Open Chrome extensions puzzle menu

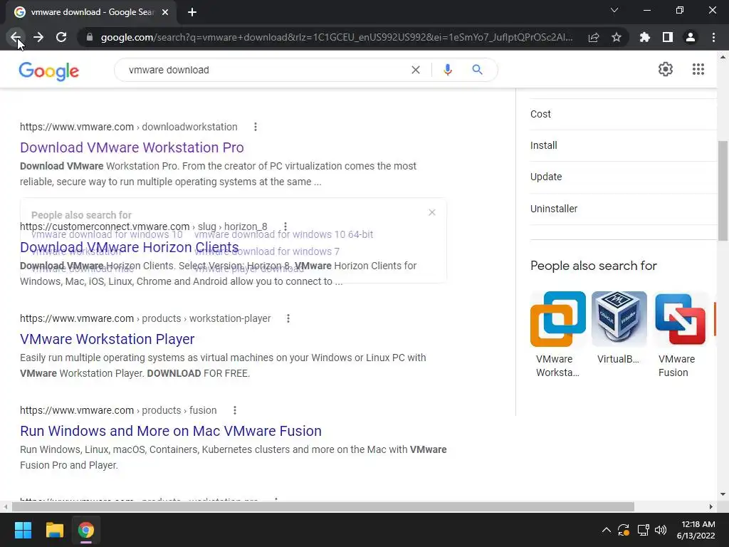click(x=645, y=37)
